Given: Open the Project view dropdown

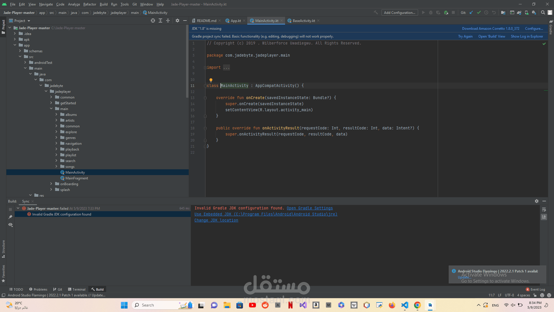Looking at the screenshot, I should [x=29, y=21].
